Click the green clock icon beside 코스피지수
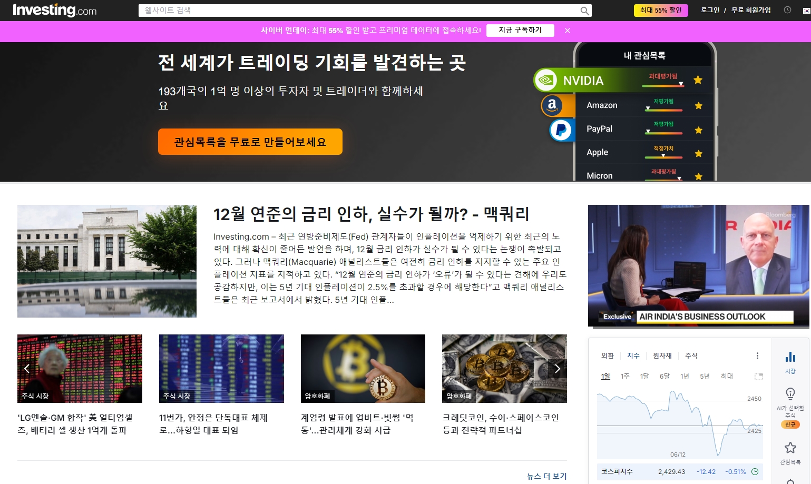Image resolution: width=811 pixels, height=484 pixels. [755, 471]
